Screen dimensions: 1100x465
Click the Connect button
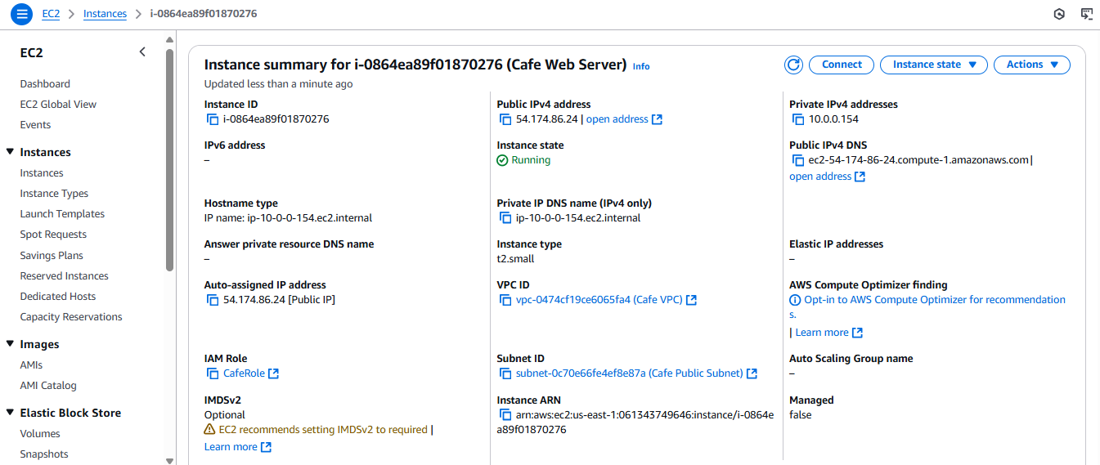tap(842, 65)
